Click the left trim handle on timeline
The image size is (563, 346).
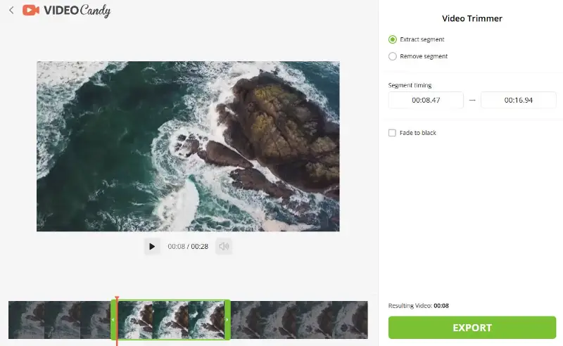[113, 319]
